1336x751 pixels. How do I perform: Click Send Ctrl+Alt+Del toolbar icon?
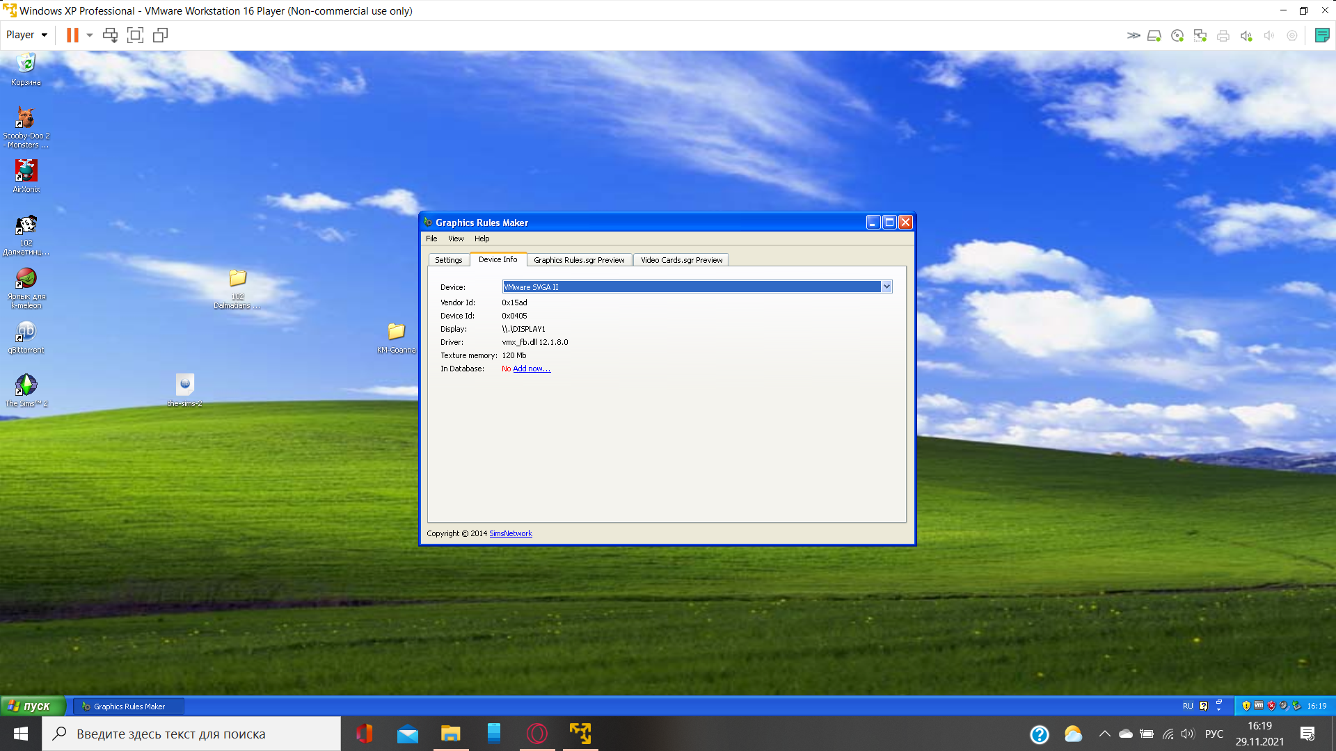[110, 35]
